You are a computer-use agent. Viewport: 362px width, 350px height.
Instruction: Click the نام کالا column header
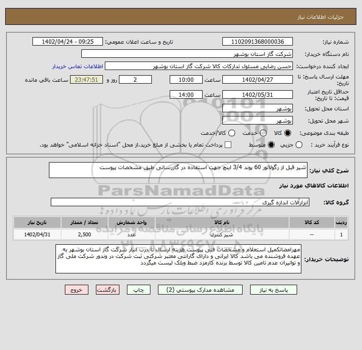tap(222, 222)
